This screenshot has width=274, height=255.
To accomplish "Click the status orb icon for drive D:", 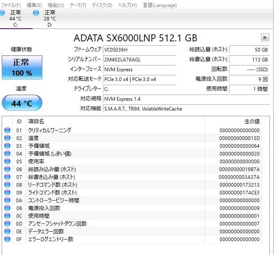I will (x=36, y=13).
